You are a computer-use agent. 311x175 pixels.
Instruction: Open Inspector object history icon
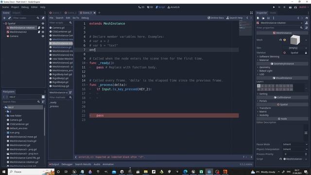(x=307, y=18)
